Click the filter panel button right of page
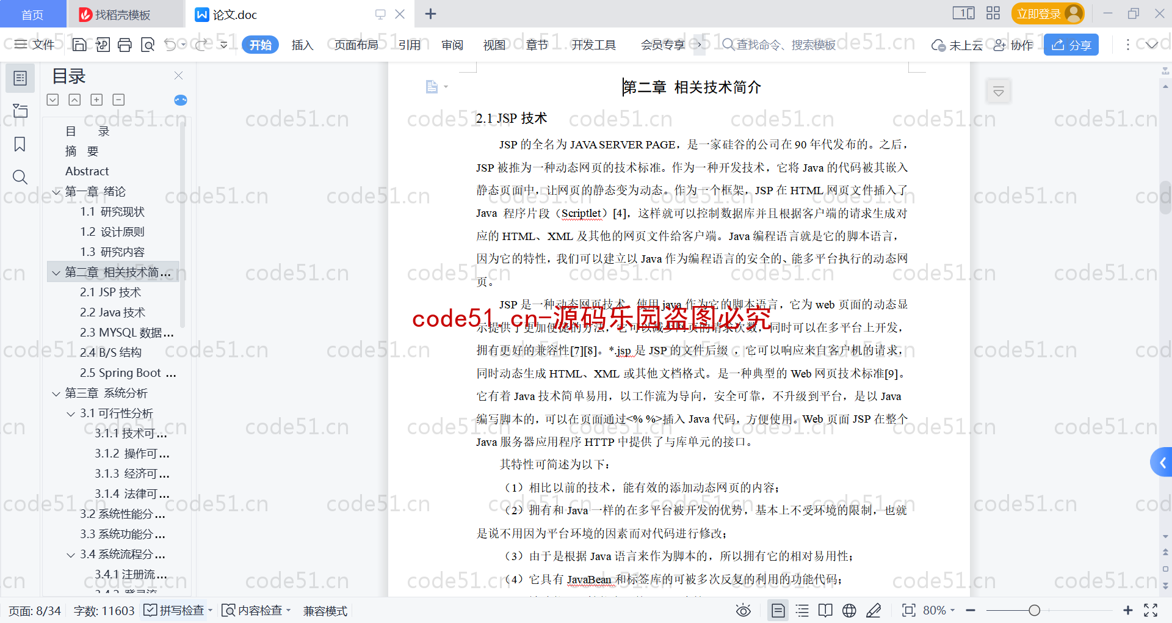Image resolution: width=1172 pixels, height=623 pixels. [999, 92]
